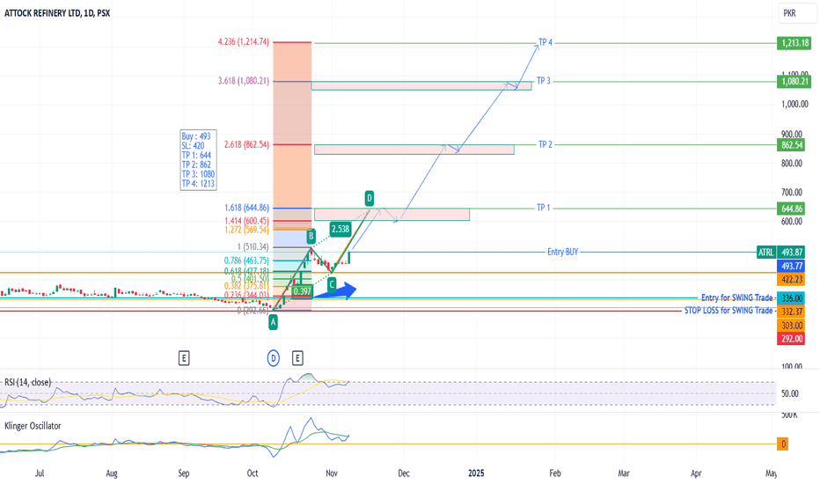Click Fibonacci level 1.272 (569.54)
Viewport: 820px width, 484px height.
click(247, 230)
